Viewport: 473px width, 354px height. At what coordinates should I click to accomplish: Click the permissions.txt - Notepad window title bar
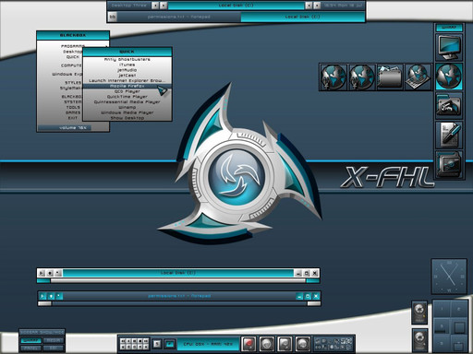click(178, 296)
